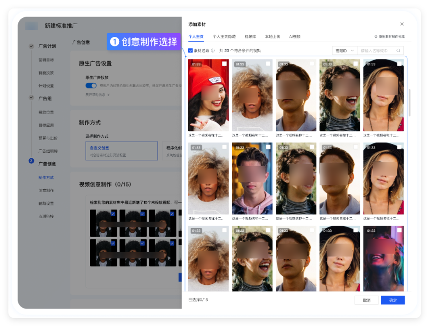Close the 添加素材 dialog with X
This screenshot has width=429, height=326.
(402, 24)
